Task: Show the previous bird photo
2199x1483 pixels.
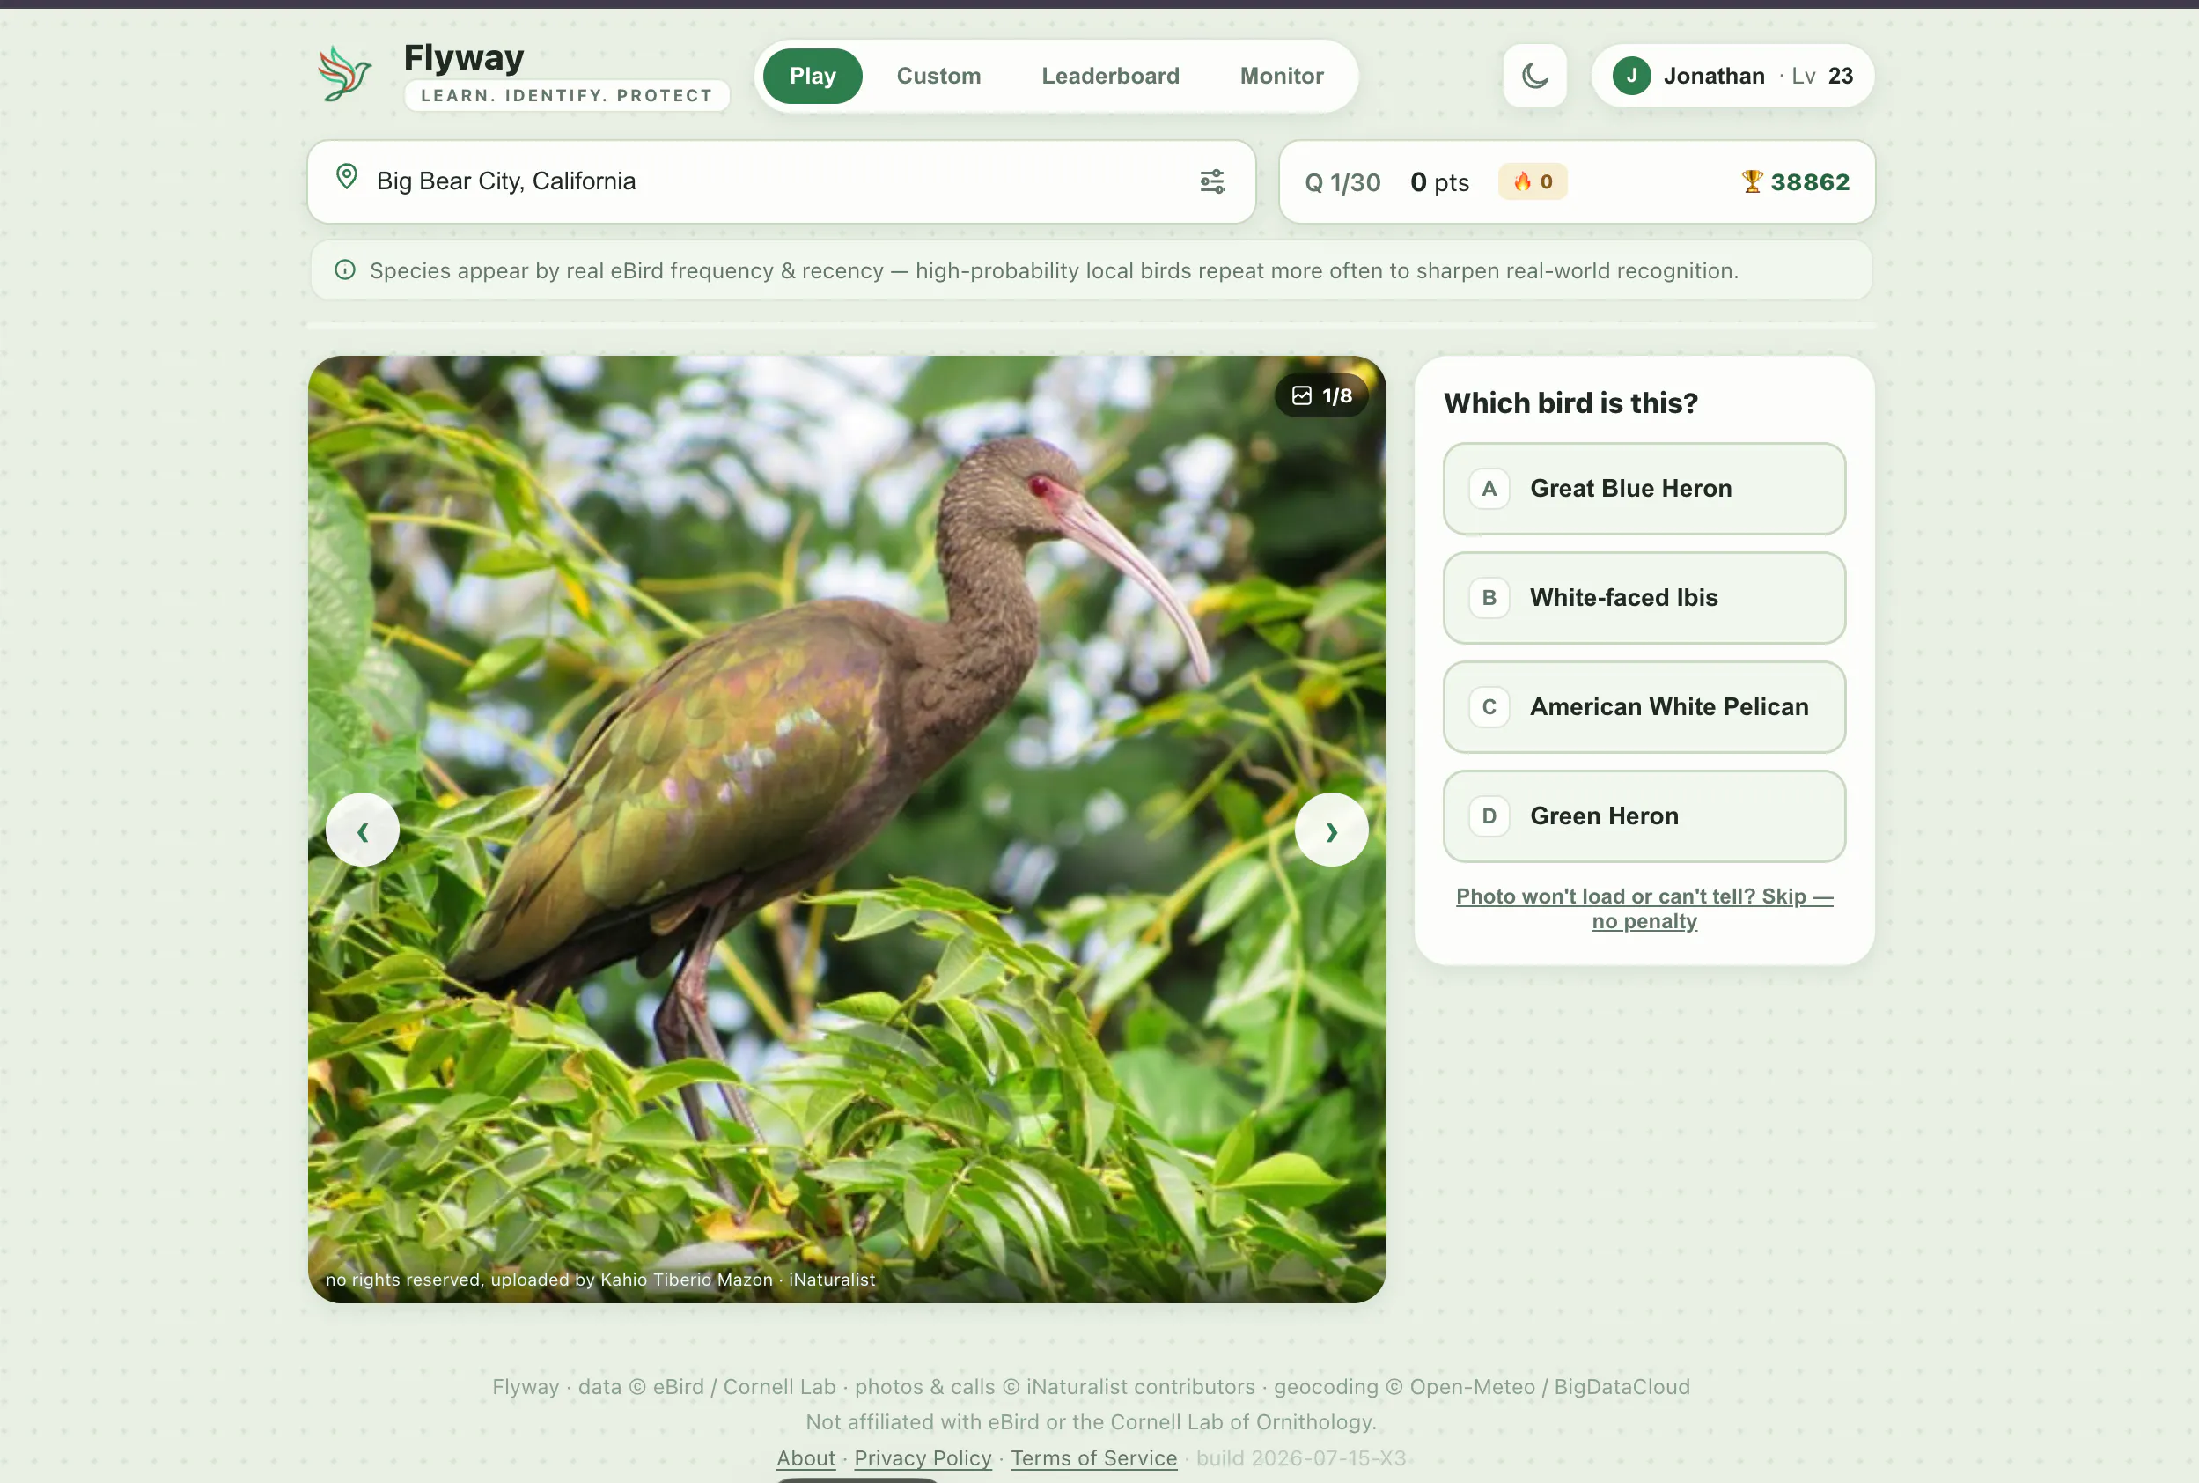Action: coord(363,830)
